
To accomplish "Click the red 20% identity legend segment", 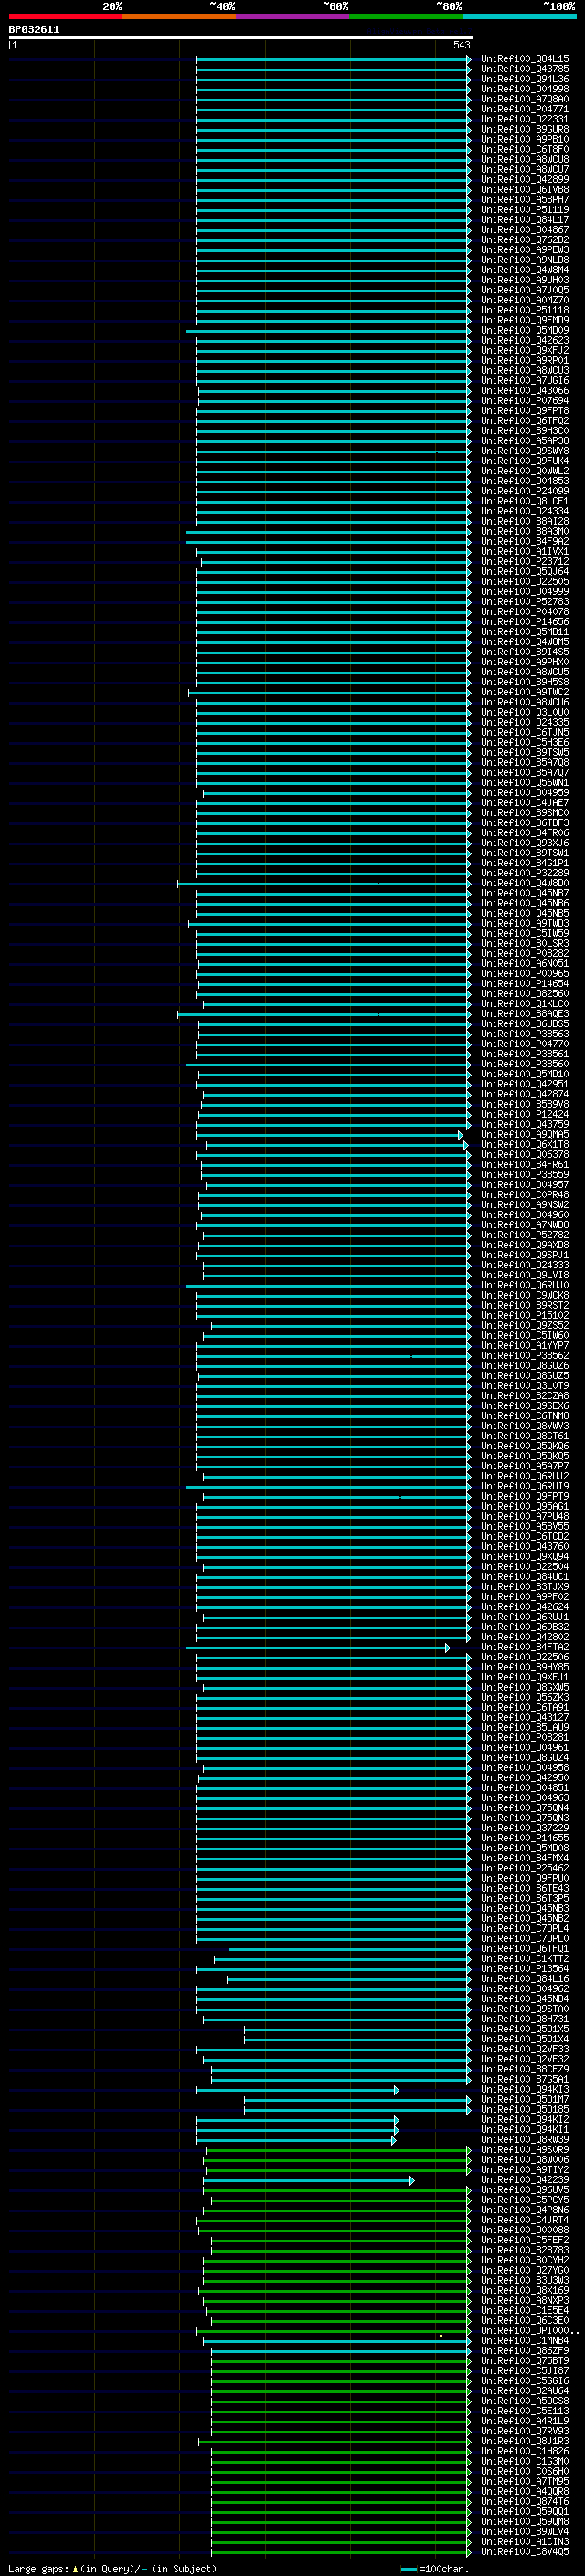I will click(x=65, y=16).
